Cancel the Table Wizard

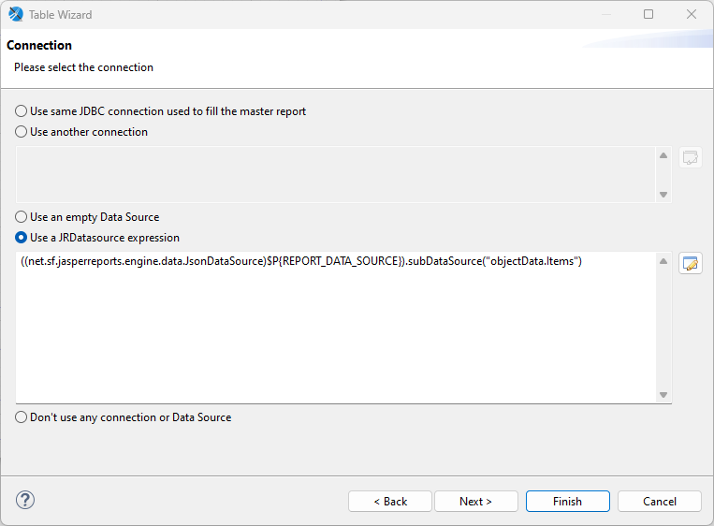click(x=659, y=502)
